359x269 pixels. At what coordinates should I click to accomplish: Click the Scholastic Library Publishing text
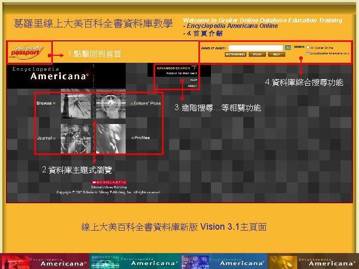coord(109,187)
